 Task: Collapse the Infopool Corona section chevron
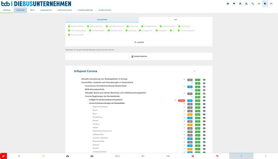tap(194, 71)
